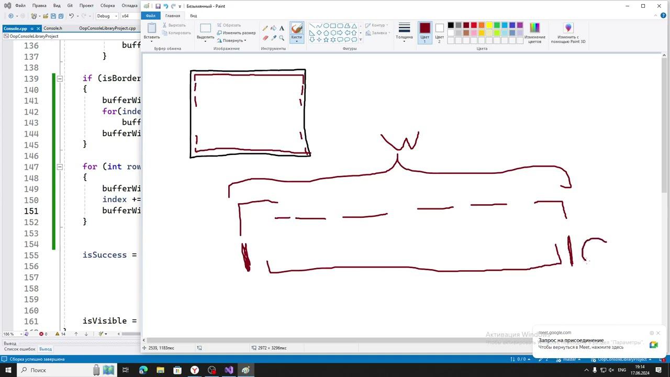The width and height of the screenshot is (670, 377).
Task: Pick the red color swatch in palette
Action: (474, 25)
